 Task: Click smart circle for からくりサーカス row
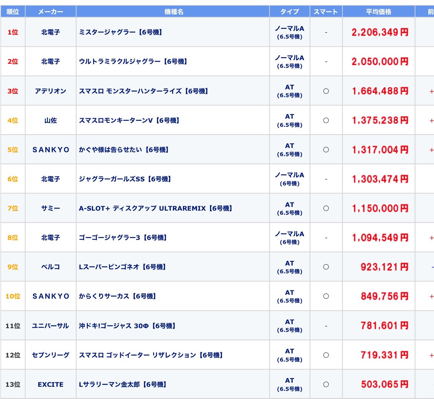click(326, 296)
